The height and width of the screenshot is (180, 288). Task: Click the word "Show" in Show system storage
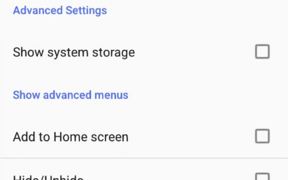[28, 52]
